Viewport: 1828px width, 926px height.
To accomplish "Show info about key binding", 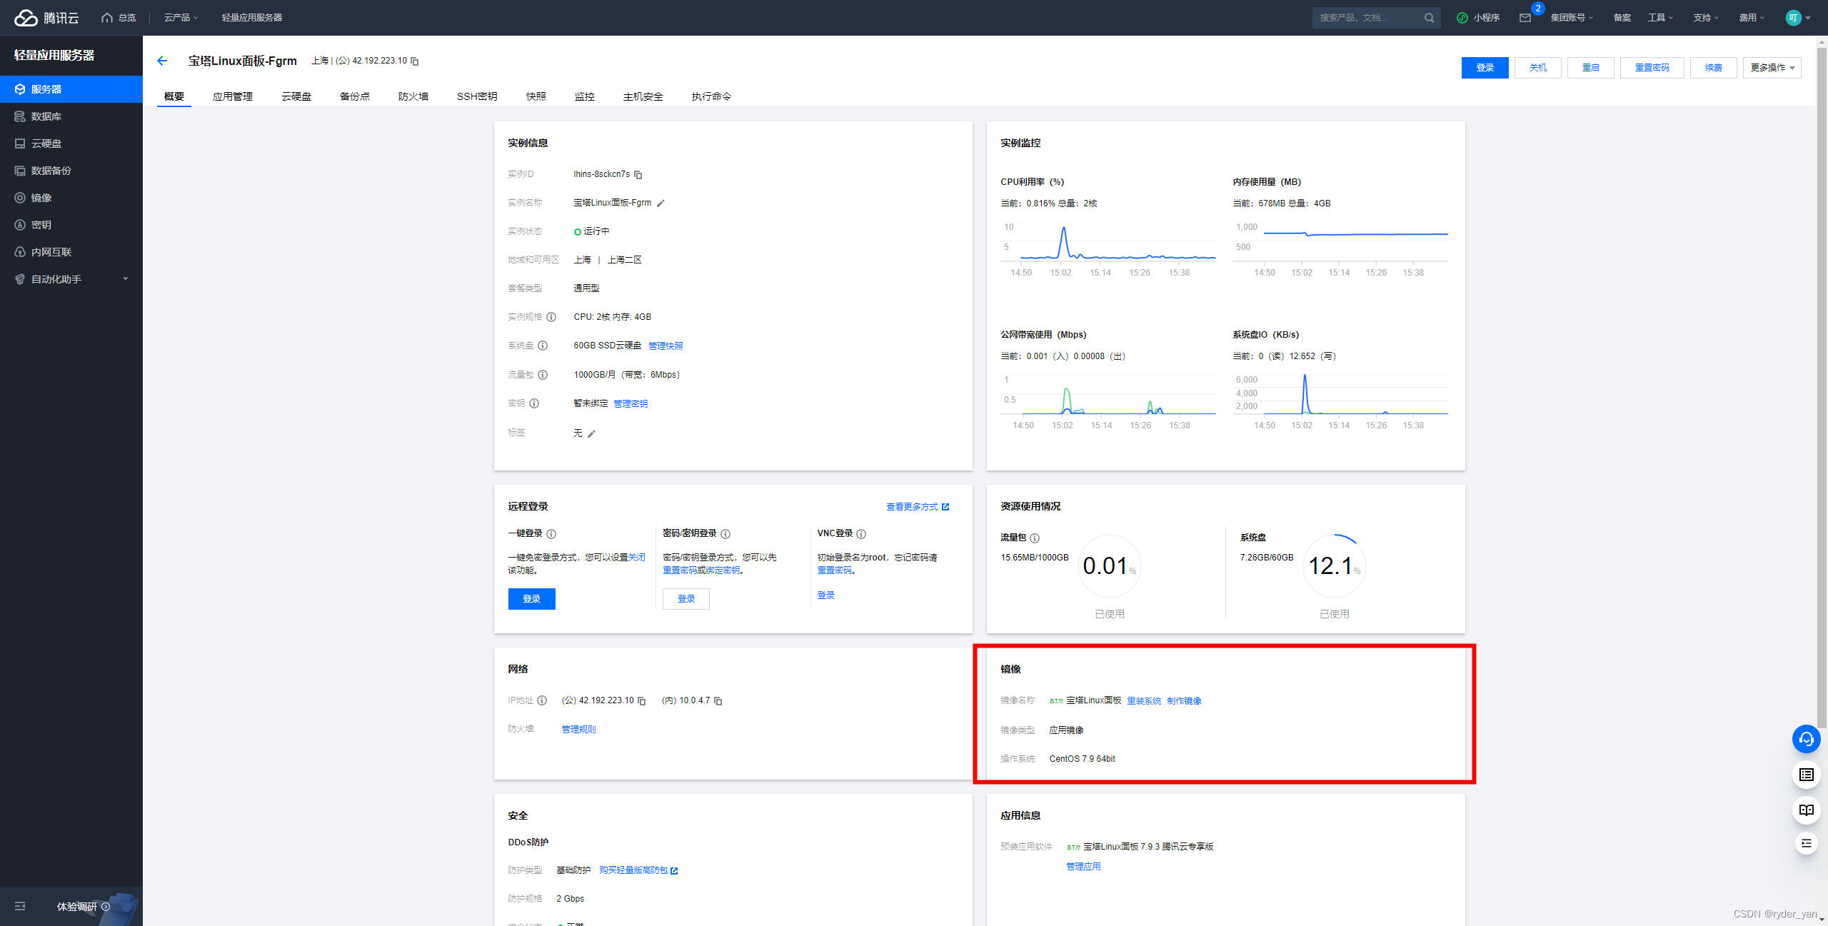I will [x=534, y=403].
